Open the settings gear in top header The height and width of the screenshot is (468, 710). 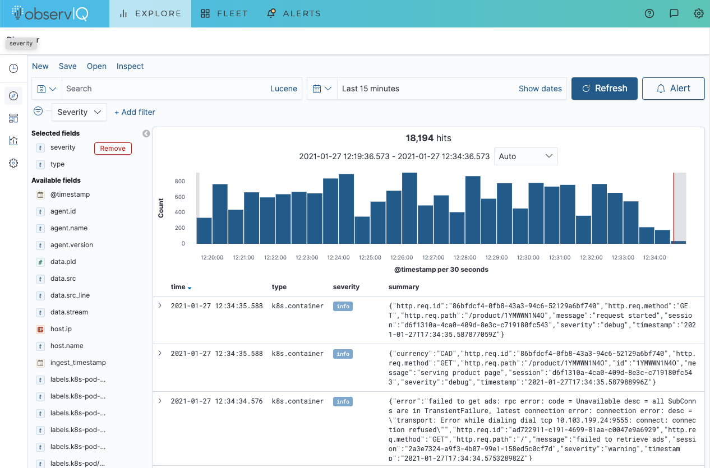click(699, 13)
